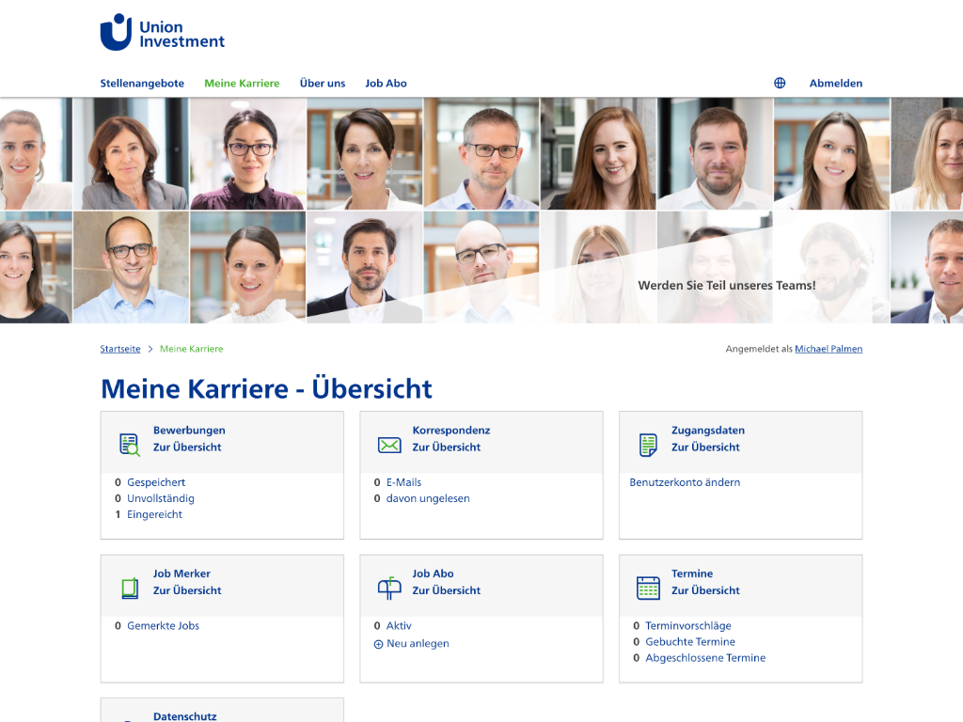Click the Bewerbungen document search icon
963x722 pixels.
click(130, 445)
